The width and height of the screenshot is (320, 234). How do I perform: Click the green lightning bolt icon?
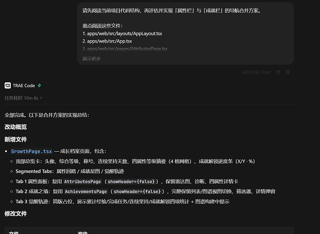(39, 86)
